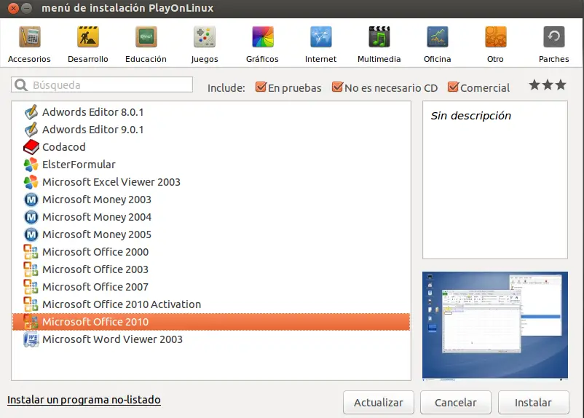Click the Office 2010 screenshot thumbnail

tap(495, 326)
